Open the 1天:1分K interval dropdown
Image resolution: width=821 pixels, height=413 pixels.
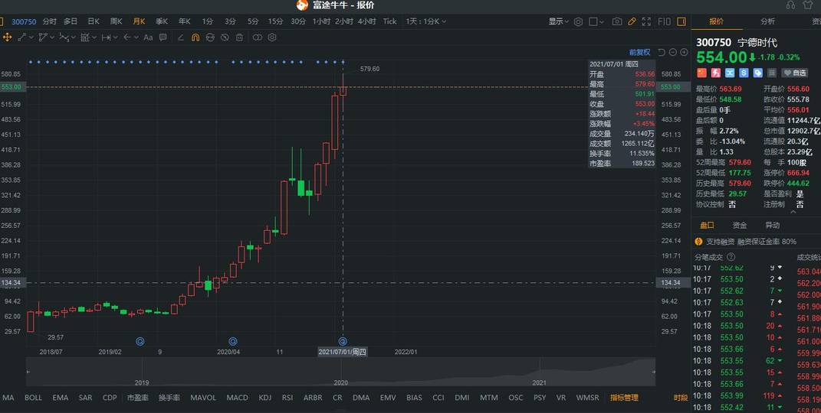[x=425, y=21]
